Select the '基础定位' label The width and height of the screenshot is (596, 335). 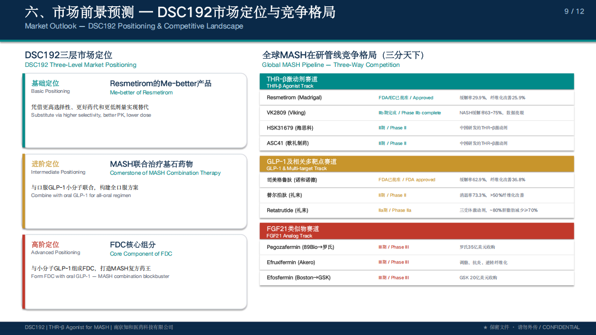(45, 83)
